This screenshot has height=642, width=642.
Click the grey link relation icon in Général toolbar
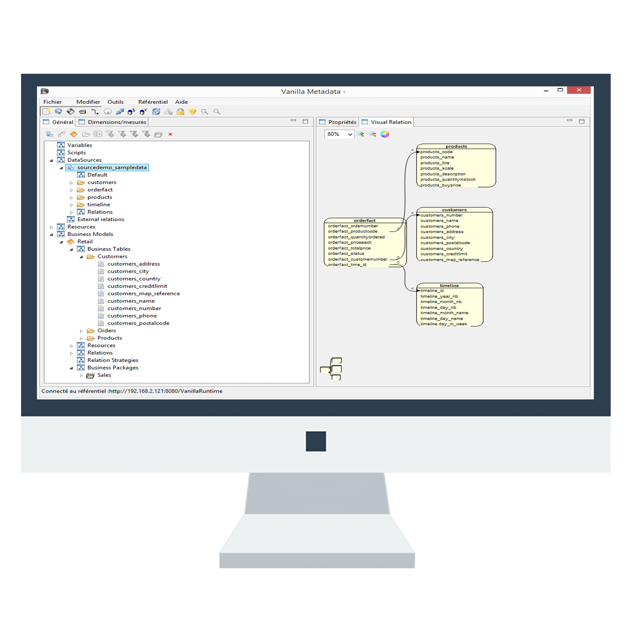[61, 134]
